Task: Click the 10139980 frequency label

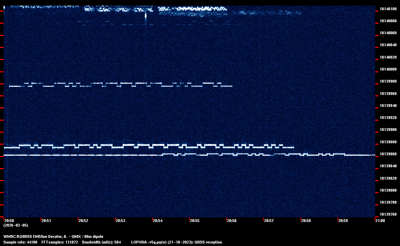Action: pos(387,82)
